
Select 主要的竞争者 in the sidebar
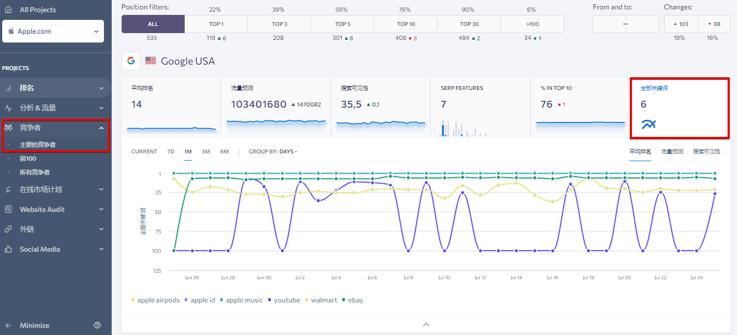(38, 145)
